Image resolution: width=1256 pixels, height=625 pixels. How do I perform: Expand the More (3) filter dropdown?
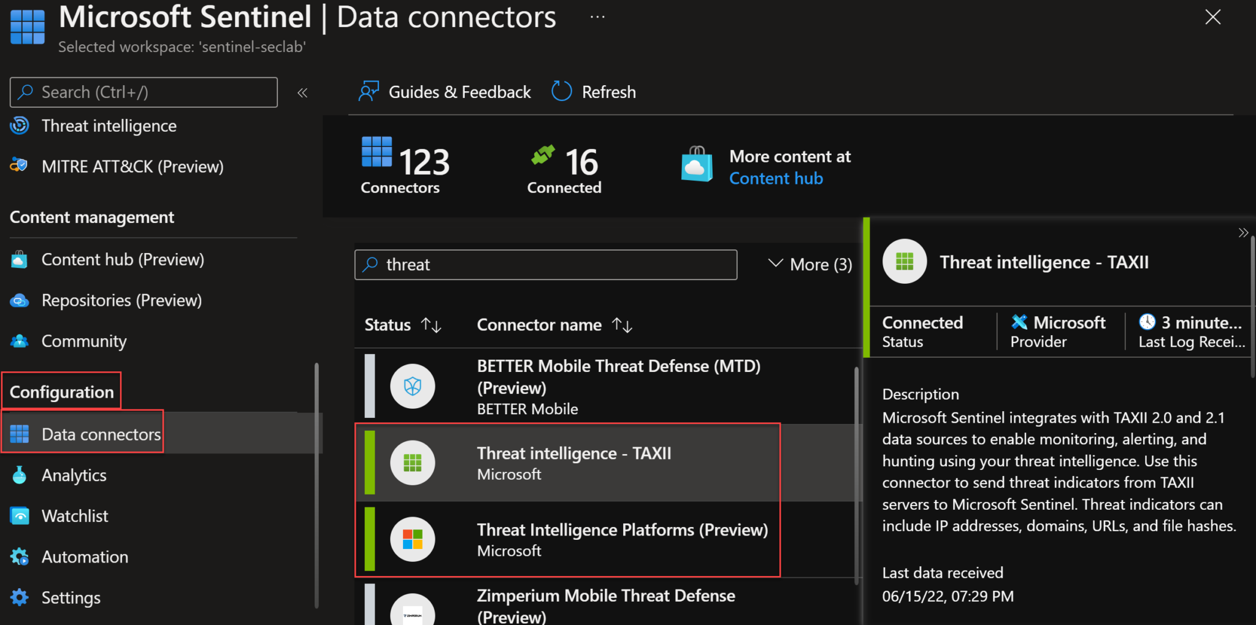(x=808, y=264)
